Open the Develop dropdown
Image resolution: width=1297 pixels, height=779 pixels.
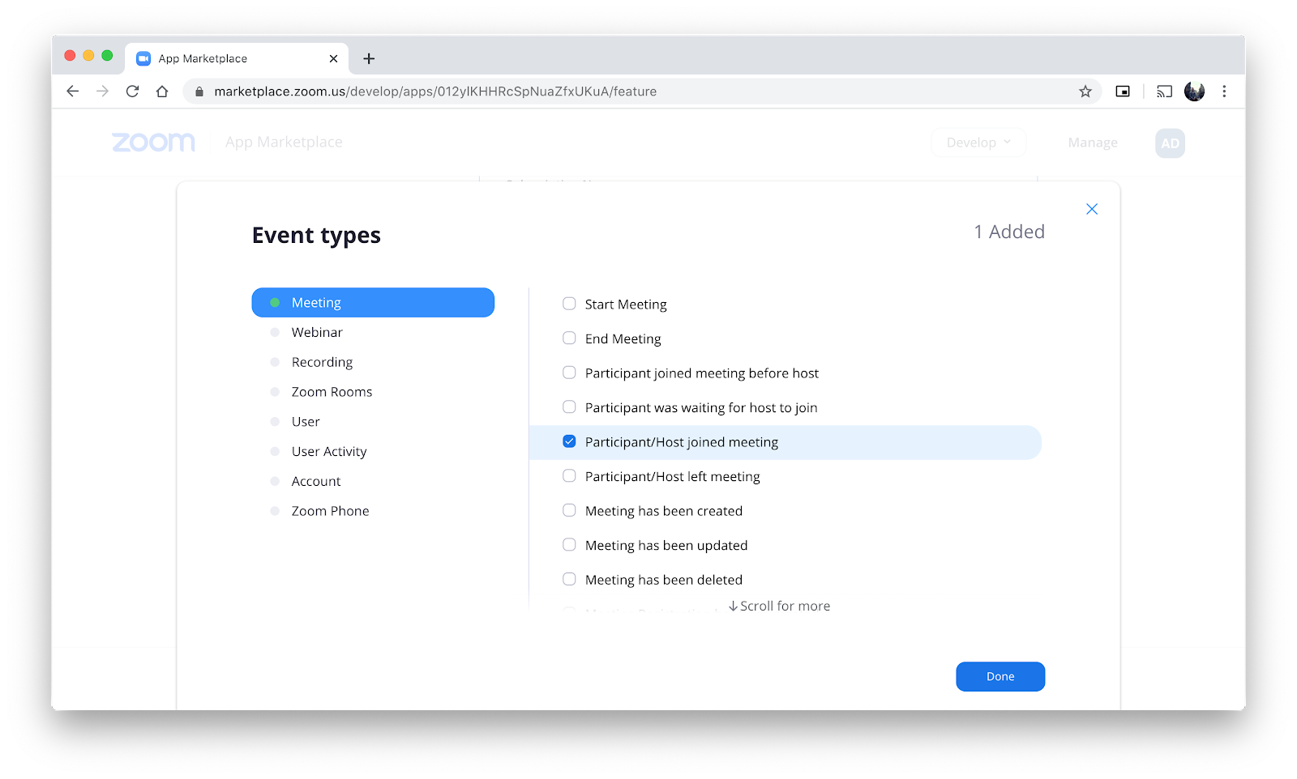tap(978, 142)
